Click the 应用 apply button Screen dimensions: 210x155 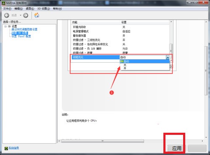point(177,148)
